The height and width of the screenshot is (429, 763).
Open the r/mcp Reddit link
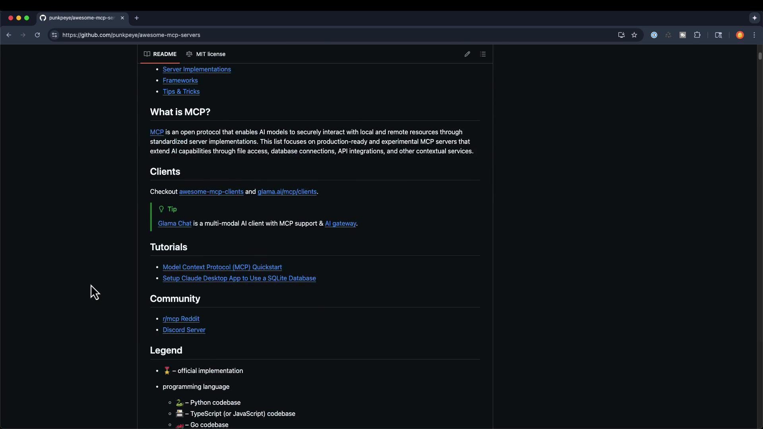pos(181,319)
